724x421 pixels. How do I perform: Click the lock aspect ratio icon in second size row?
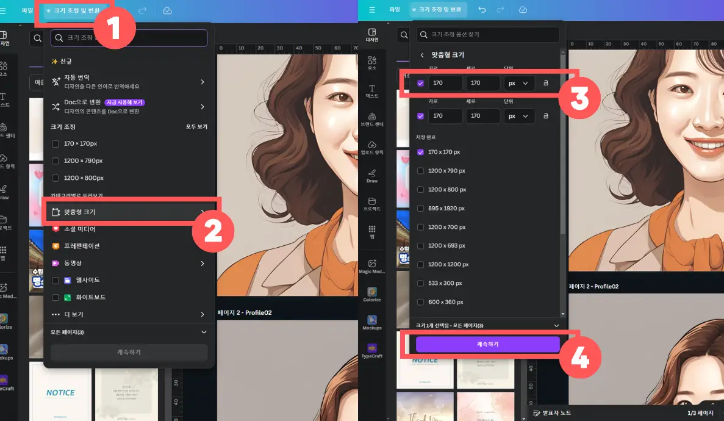point(546,115)
